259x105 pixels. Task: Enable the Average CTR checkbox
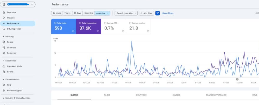coord(105,23)
